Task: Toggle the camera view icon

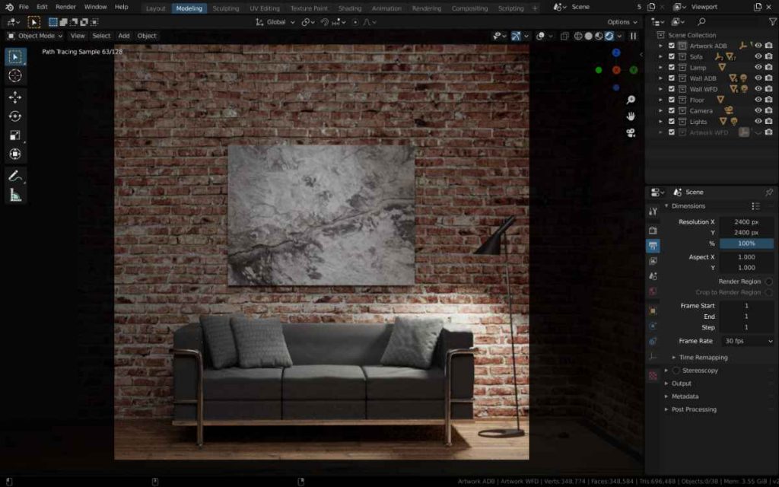Action: (631, 132)
